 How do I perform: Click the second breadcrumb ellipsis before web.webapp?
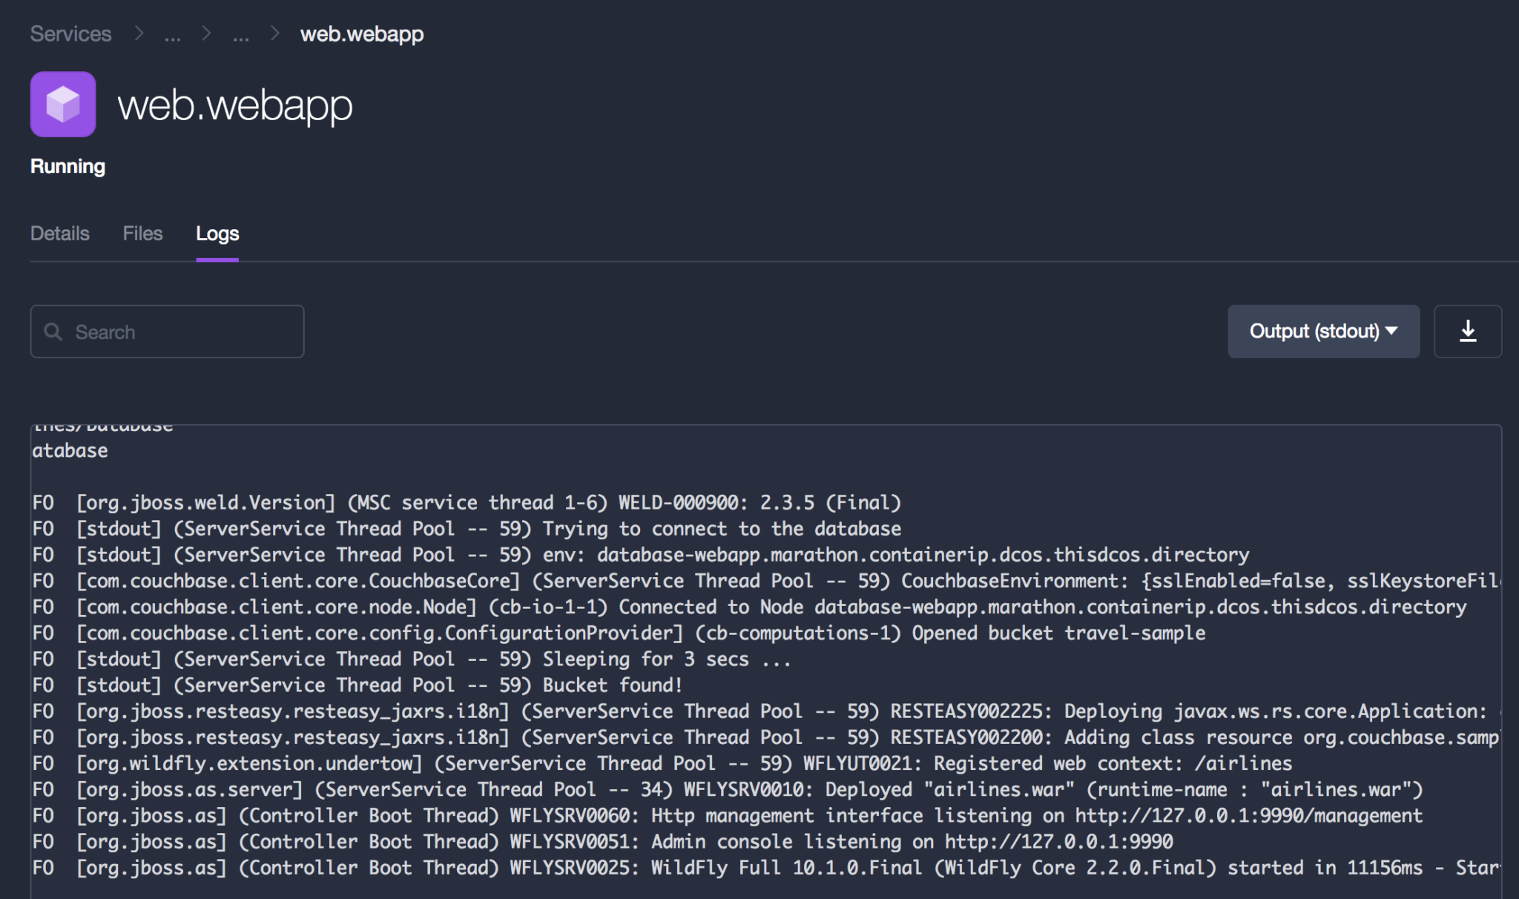click(x=241, y=34)
